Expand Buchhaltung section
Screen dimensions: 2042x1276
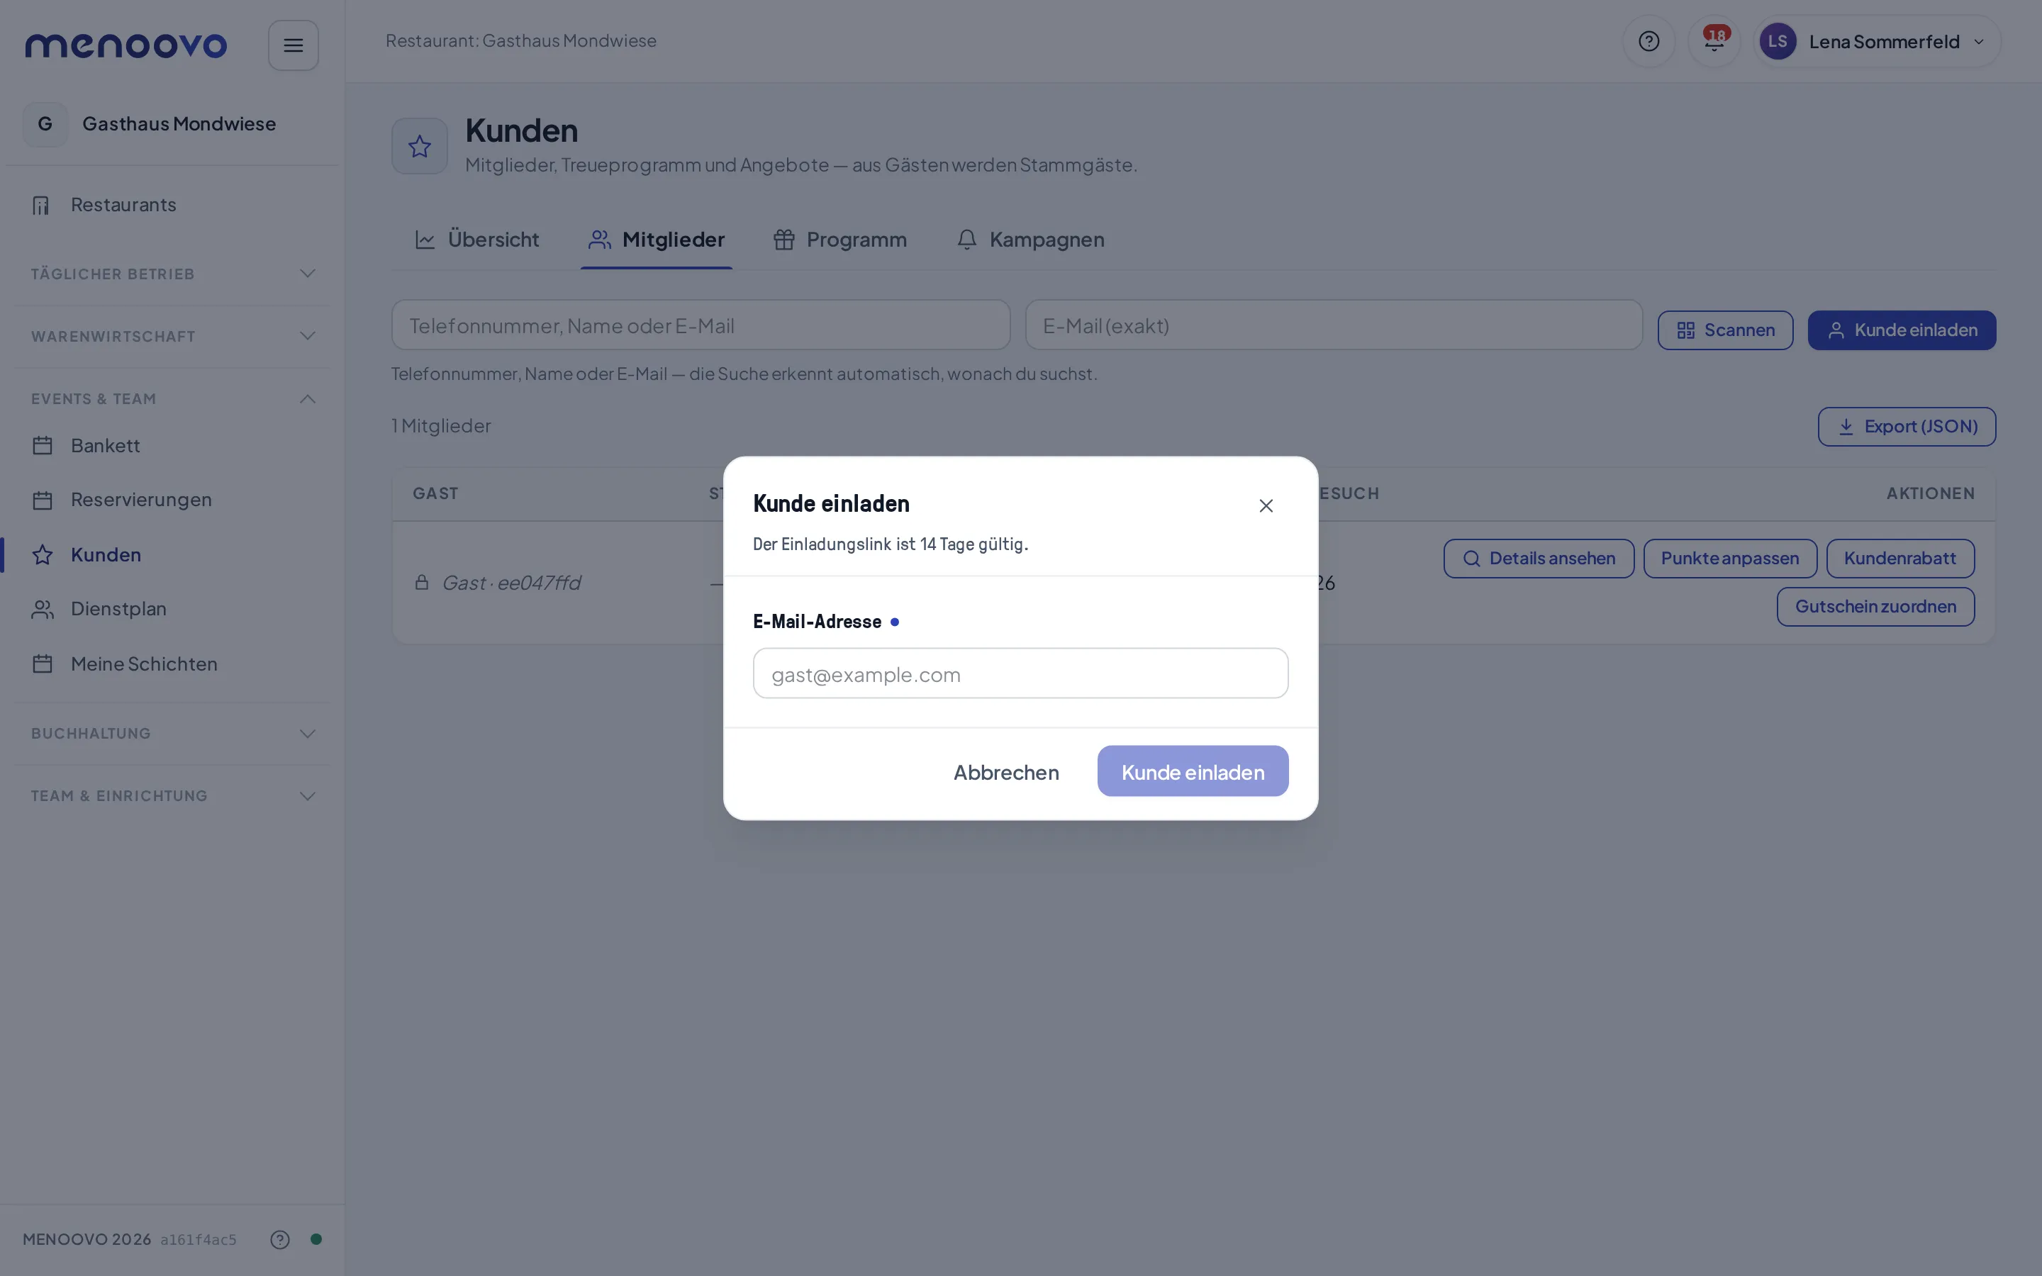[x=172, y=734]
